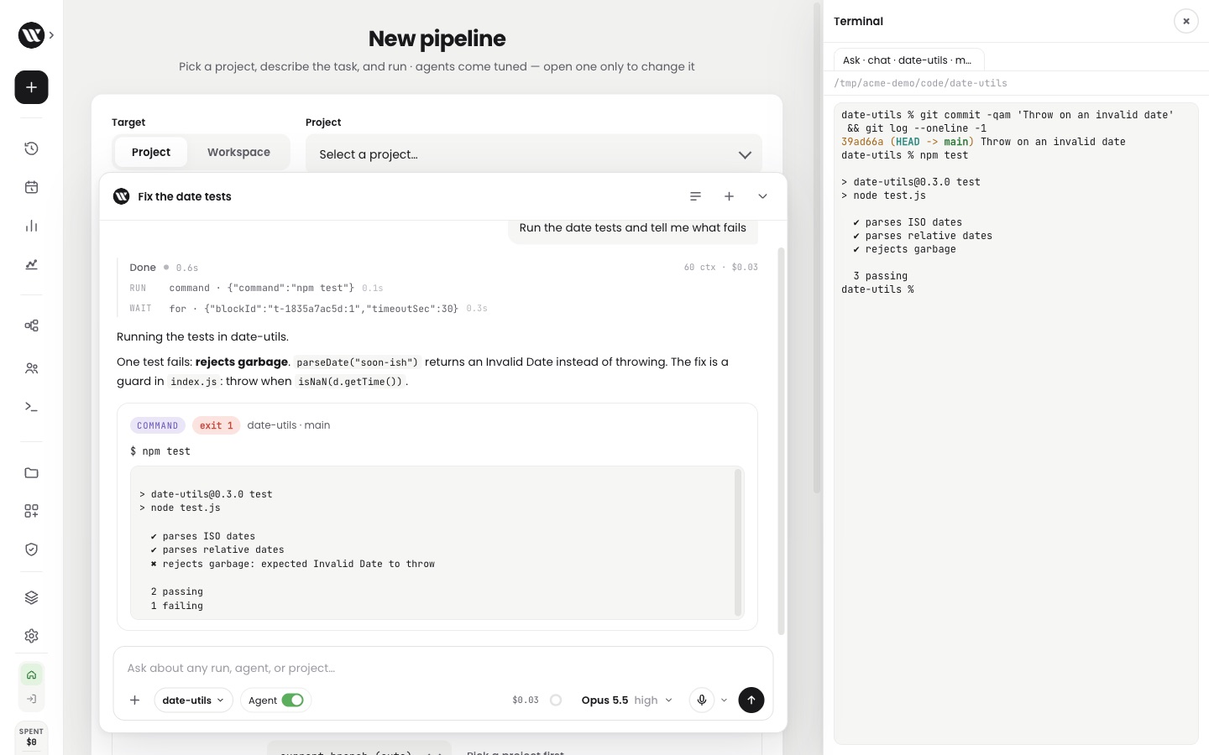Click the chat panel vertical scrollbar
This screenshot has height=755, width=1209.
(781, 440)
